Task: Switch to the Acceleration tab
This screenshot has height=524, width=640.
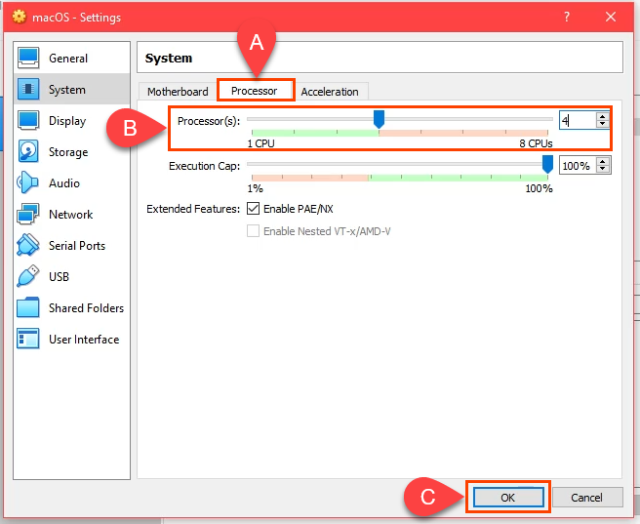Action: pos(330,92)
